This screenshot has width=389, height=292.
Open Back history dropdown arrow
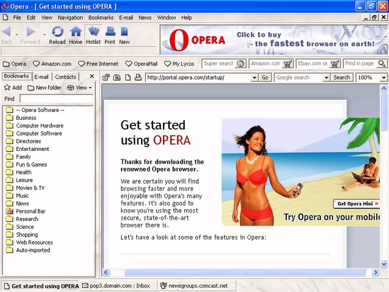[x=16, y=35]
